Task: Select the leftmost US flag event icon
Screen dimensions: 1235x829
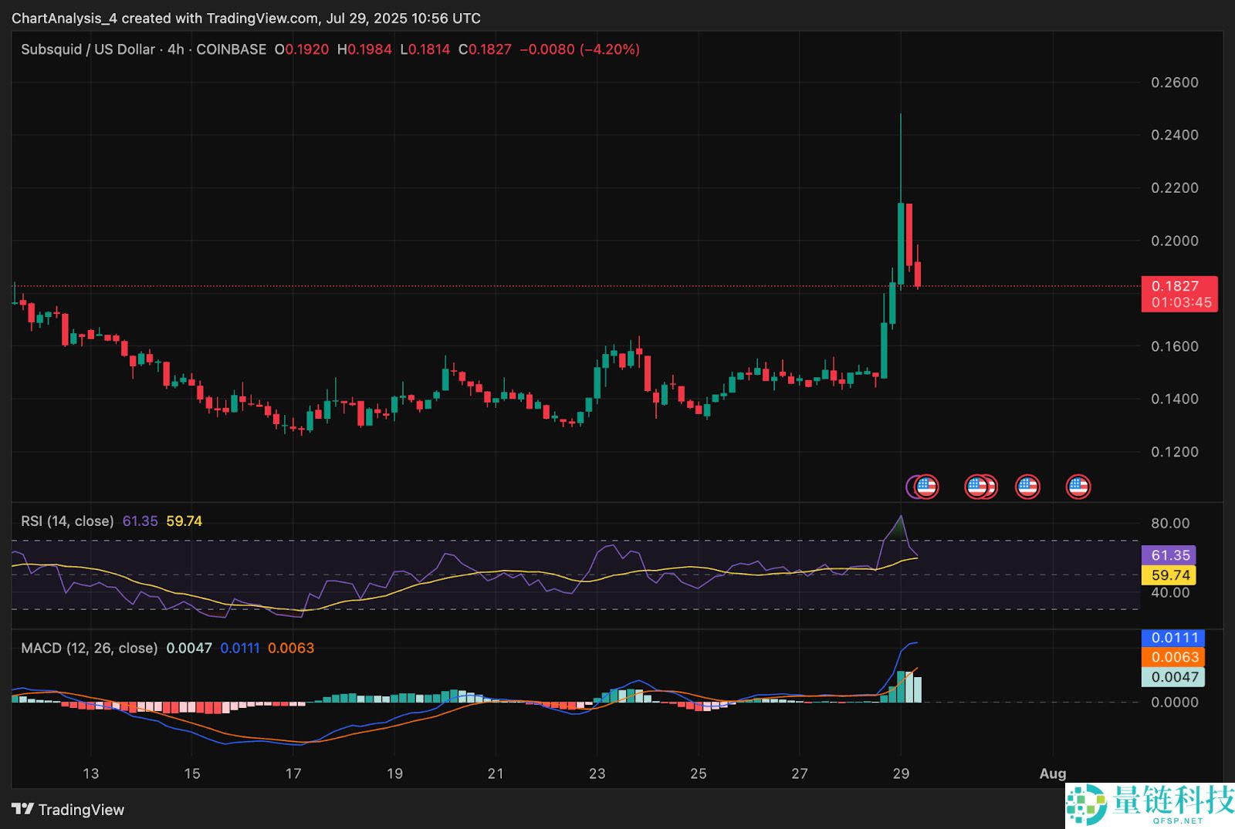Action: click(925, 487)
